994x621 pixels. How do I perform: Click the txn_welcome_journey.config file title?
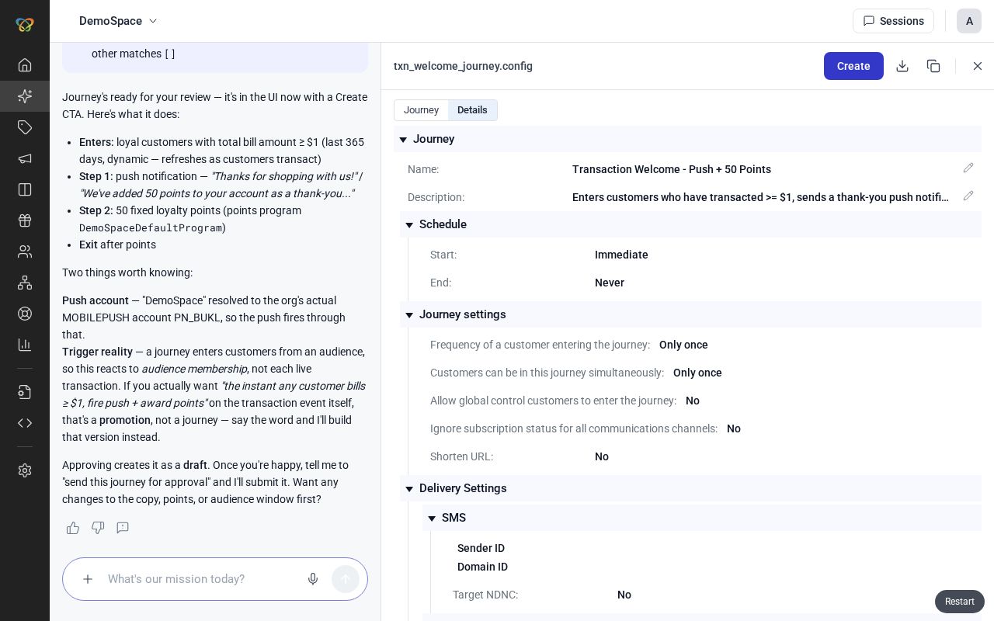(463, 66)
